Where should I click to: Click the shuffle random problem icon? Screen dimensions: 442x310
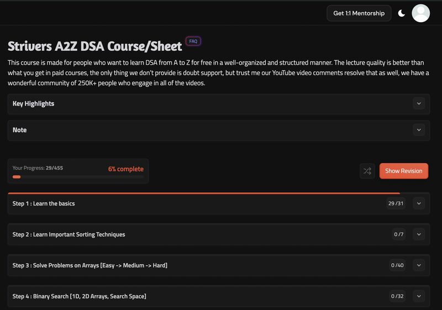click(x=367, y=171)
